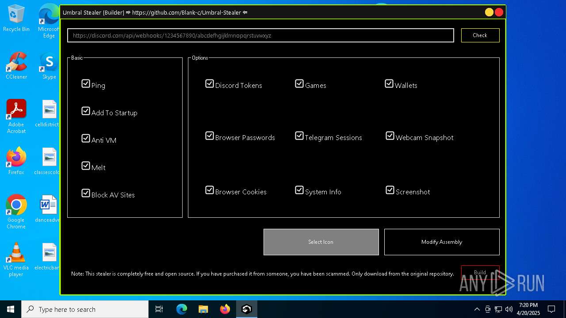Open the volume tray icon
Viewport: 566px width, 318px height.
[x=509, y=309]
